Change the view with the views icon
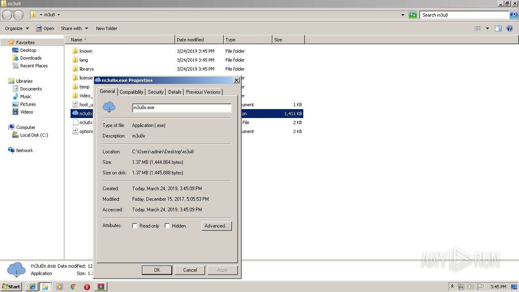Screen dimensions: 519x292 pyautogui.click(x=478, y=28)
